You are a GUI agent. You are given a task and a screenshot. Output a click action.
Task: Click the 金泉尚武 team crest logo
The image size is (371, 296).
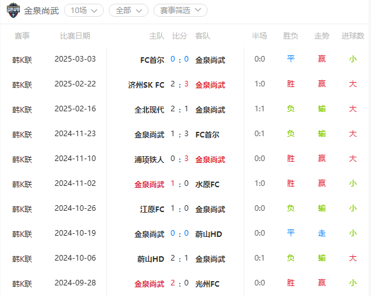13,10
